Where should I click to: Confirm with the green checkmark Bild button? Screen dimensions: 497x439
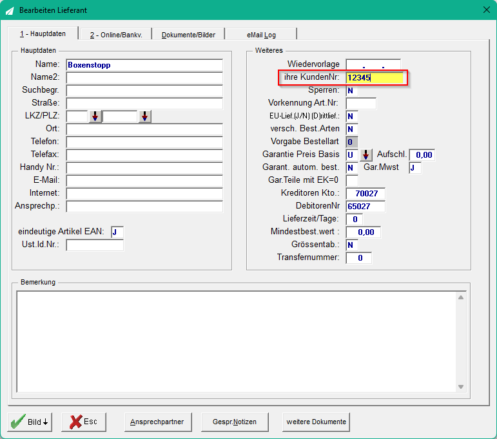(30, 422)
